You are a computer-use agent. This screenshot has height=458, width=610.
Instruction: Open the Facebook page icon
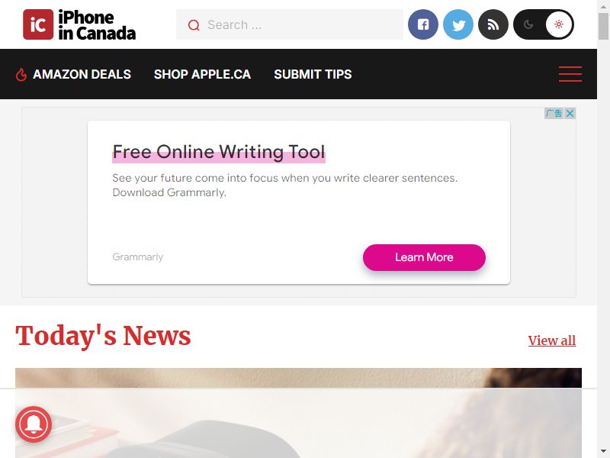coord(423,24)
